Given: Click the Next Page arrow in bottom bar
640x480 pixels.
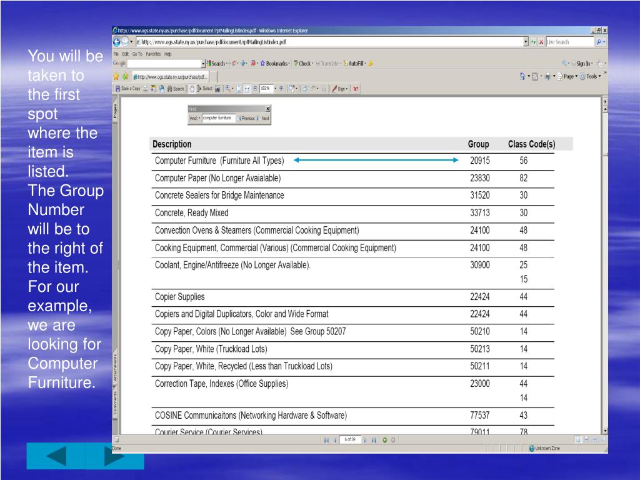Looking at the screenshot, I should 365,440.
